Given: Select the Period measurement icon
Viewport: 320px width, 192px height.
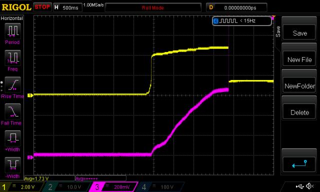Looking at the screenshot, I should coord(12,31).
